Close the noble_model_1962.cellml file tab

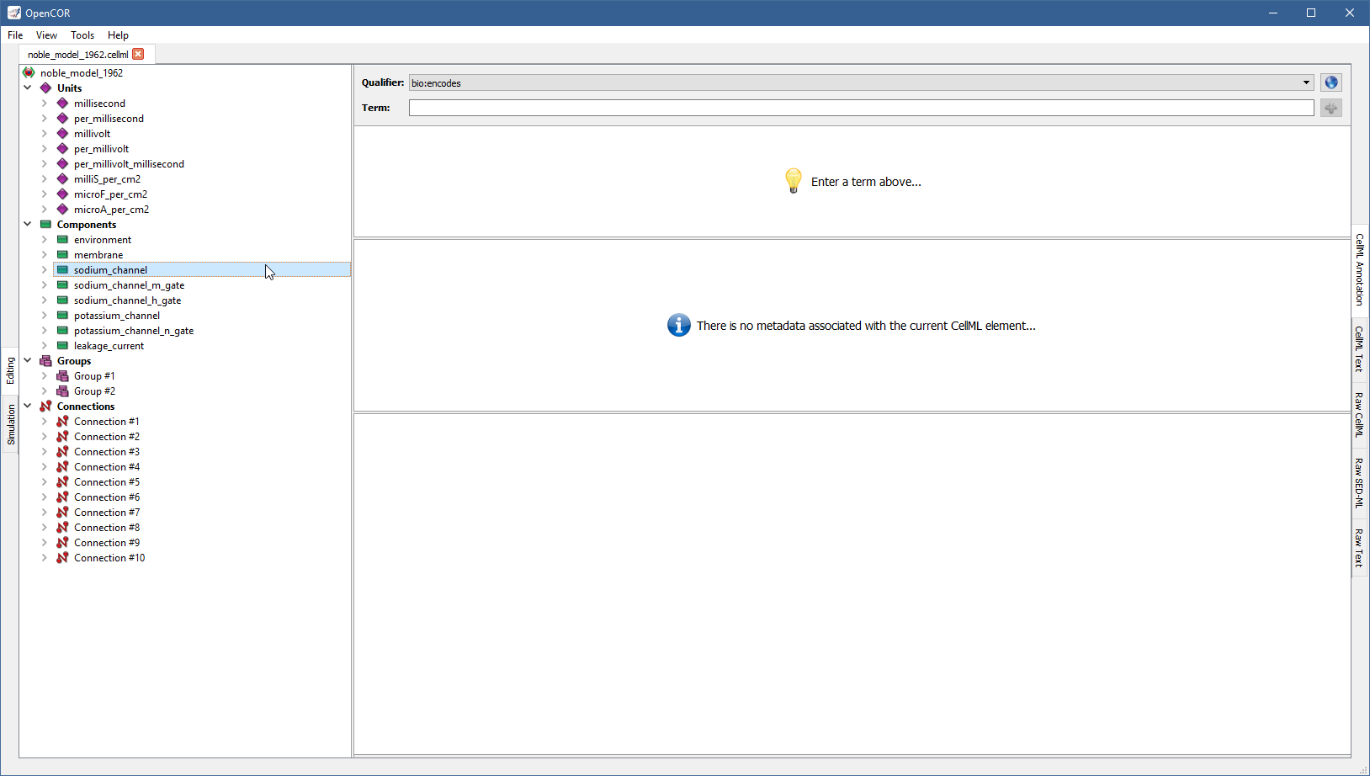point(138,54)
